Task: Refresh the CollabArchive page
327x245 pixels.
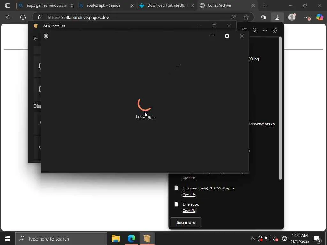Action: click(x=23, y=17)
